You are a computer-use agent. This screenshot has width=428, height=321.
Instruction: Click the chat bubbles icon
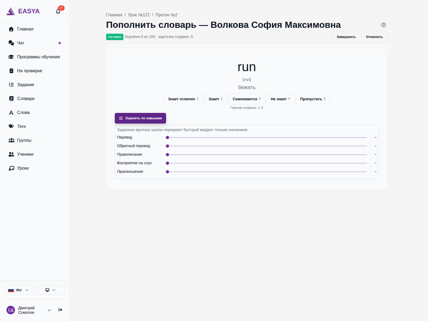pos(11,43)
